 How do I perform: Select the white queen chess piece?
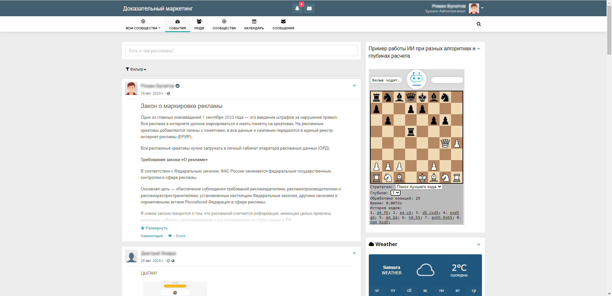point(445,143)
